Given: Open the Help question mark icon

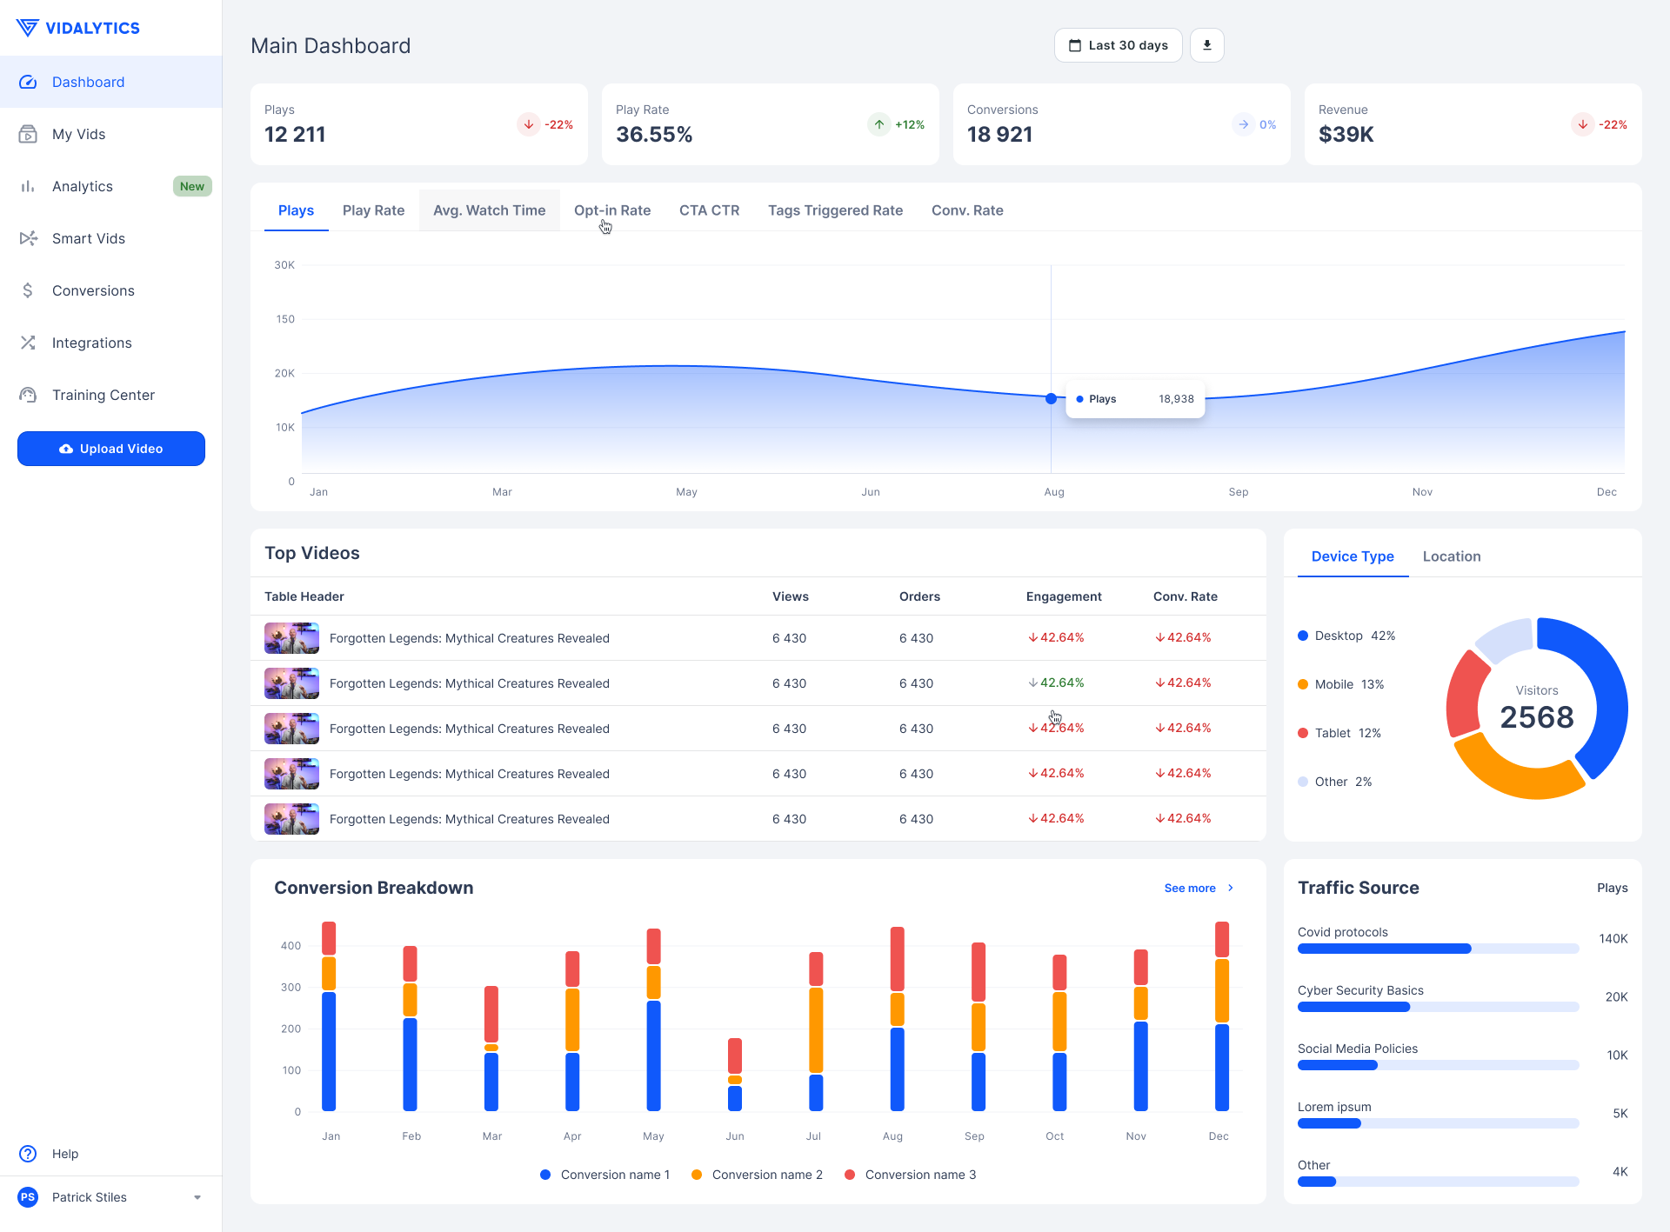Looking at the screenshot, I should tap(28, 1154).
